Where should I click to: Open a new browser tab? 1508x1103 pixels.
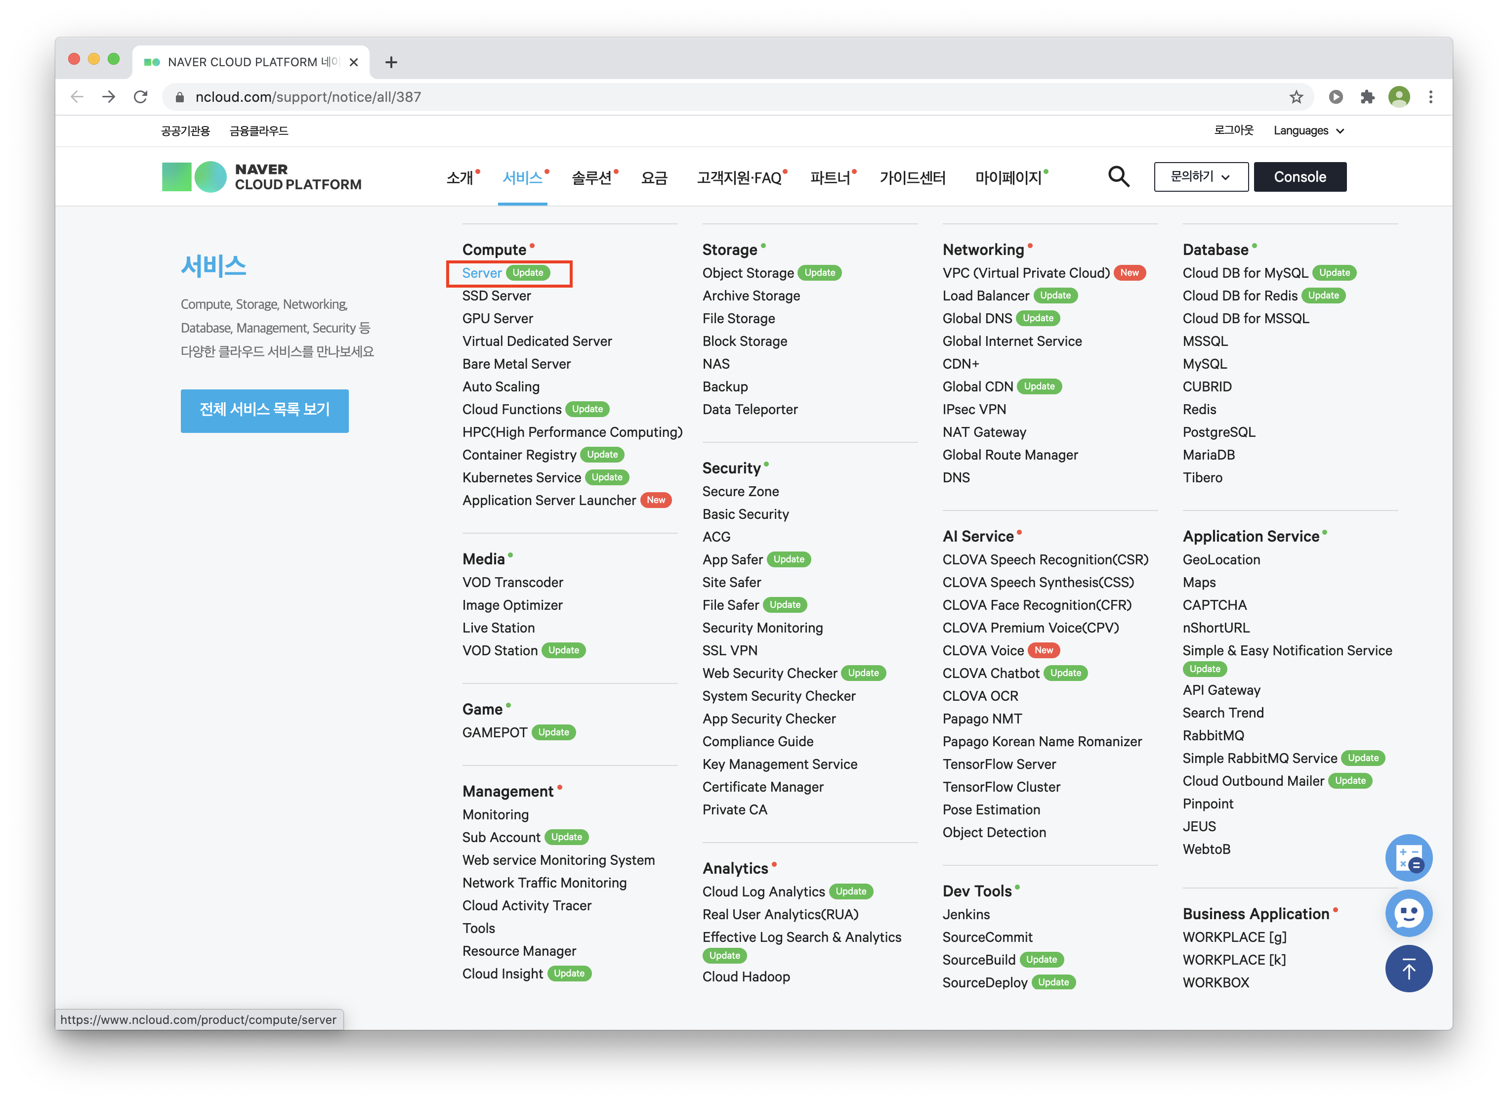391,62
